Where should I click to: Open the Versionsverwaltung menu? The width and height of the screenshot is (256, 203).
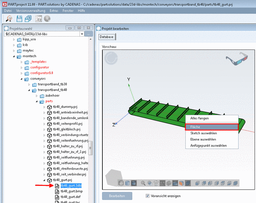[31, 11]
